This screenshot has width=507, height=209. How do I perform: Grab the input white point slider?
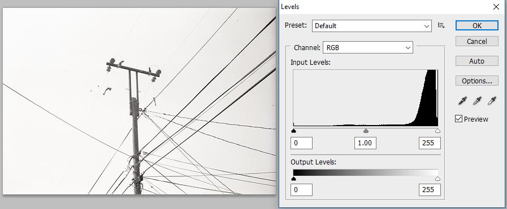click(x=438, y=131)
